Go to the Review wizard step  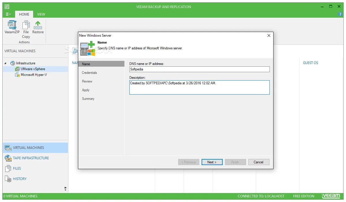87,81
